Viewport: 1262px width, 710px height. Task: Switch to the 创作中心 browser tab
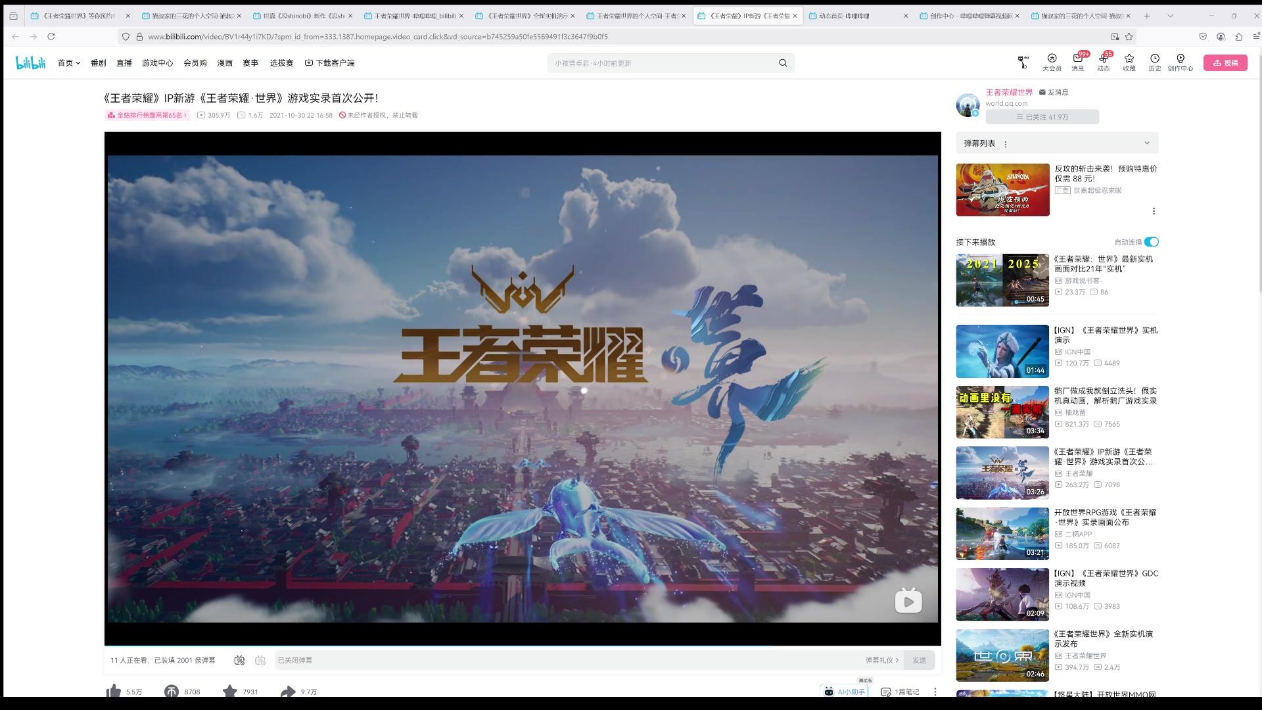(x=968, y=16)
